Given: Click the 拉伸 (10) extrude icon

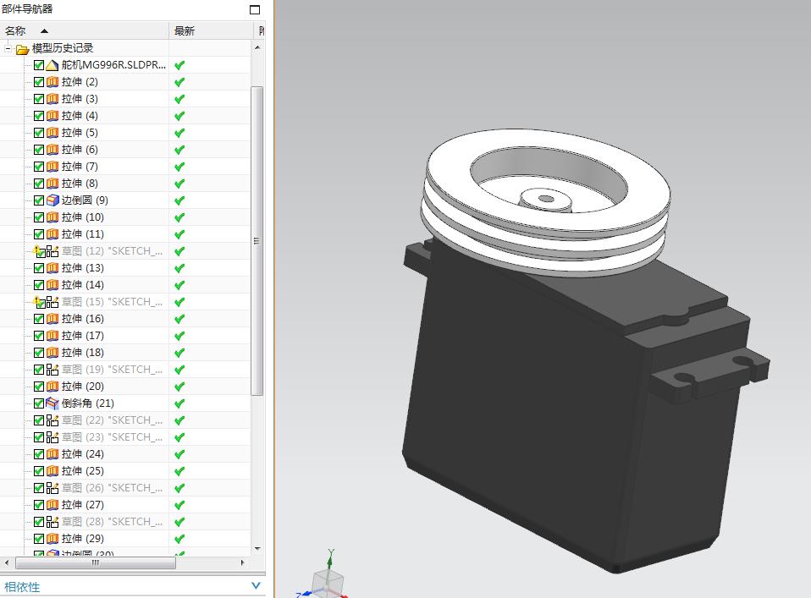Looking at the screenshot, I should [52, 217].
